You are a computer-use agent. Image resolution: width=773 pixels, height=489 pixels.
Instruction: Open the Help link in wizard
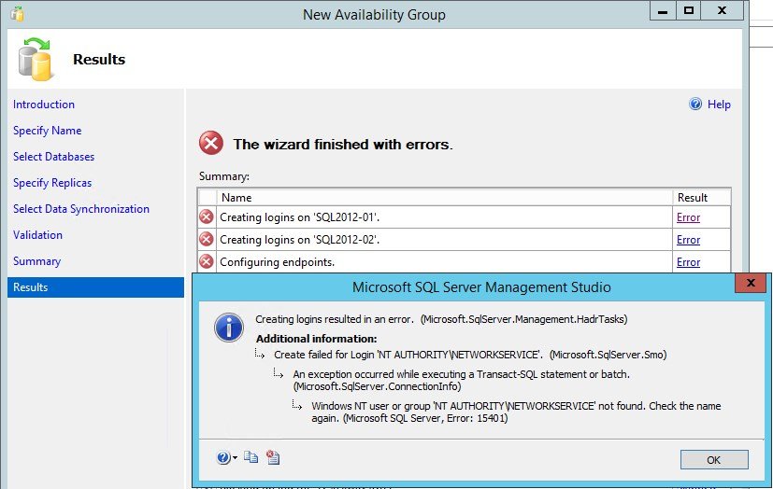click(x=719, y=105)
